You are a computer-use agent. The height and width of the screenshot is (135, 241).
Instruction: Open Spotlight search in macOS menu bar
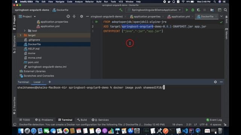pyautogui.click(x=215, y=1)
